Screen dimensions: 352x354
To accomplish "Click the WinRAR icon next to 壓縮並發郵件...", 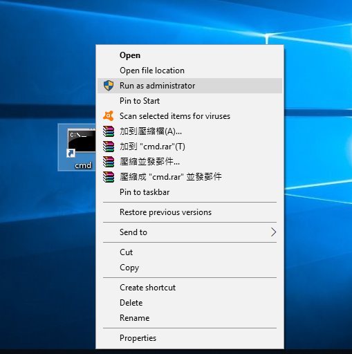I will coord(109,162).
